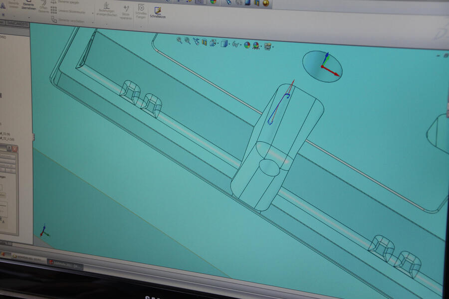
Task: Open the View Settings monitor icon
Action: pos(267,46)
